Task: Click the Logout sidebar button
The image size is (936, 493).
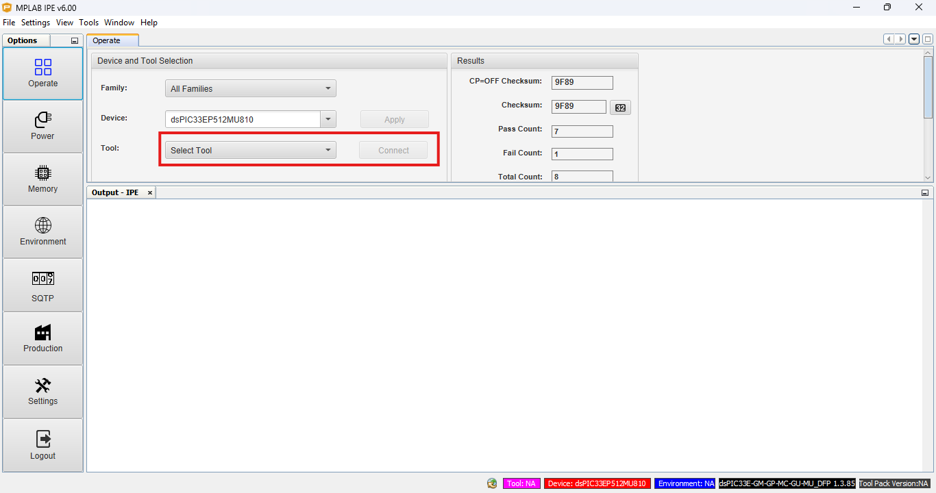Action: tap(42, 445)
